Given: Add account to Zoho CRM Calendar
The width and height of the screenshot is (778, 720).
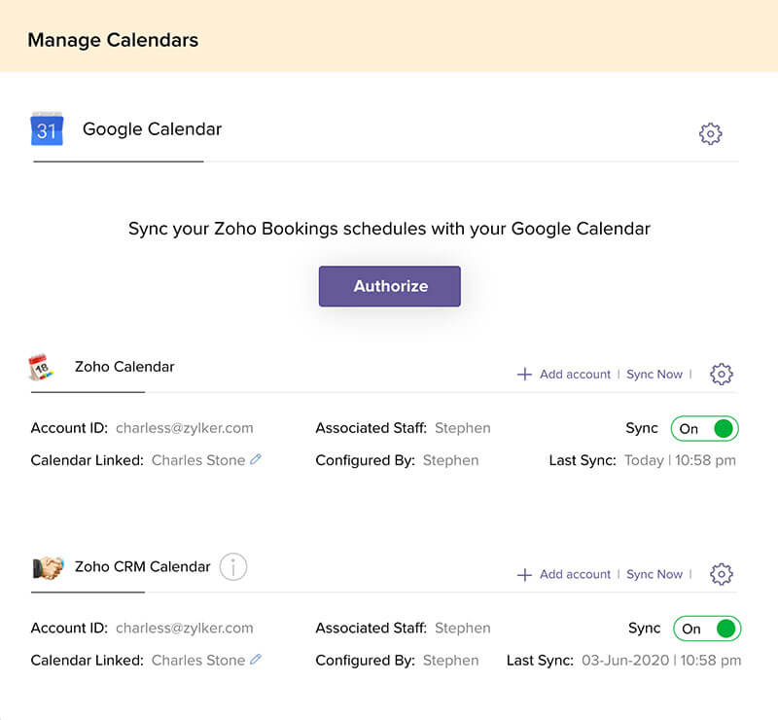Looking at the screenshot, I should 564,574.
